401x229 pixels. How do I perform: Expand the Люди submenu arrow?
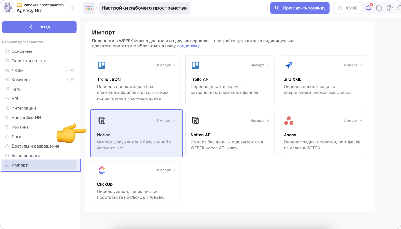67,70
